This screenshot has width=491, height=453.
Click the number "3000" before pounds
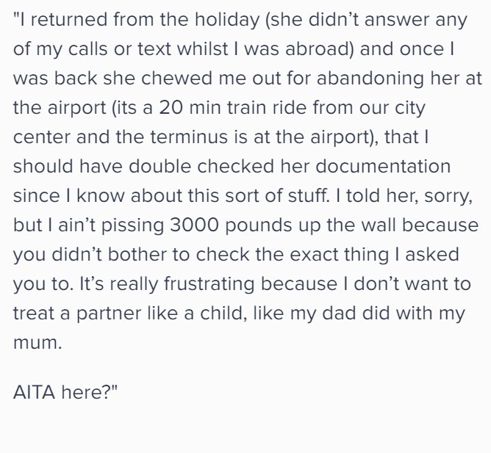pyautogui.click(x=194, y=225)
